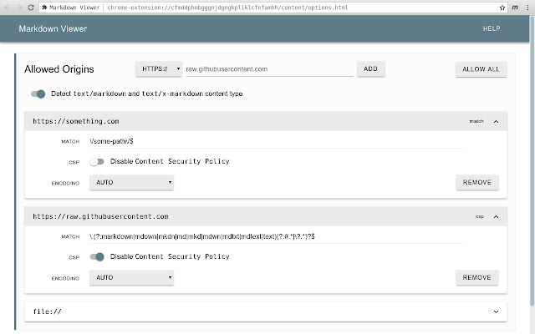
Task: Expand the file:// origin panel
Action: [x=496, y=311]
